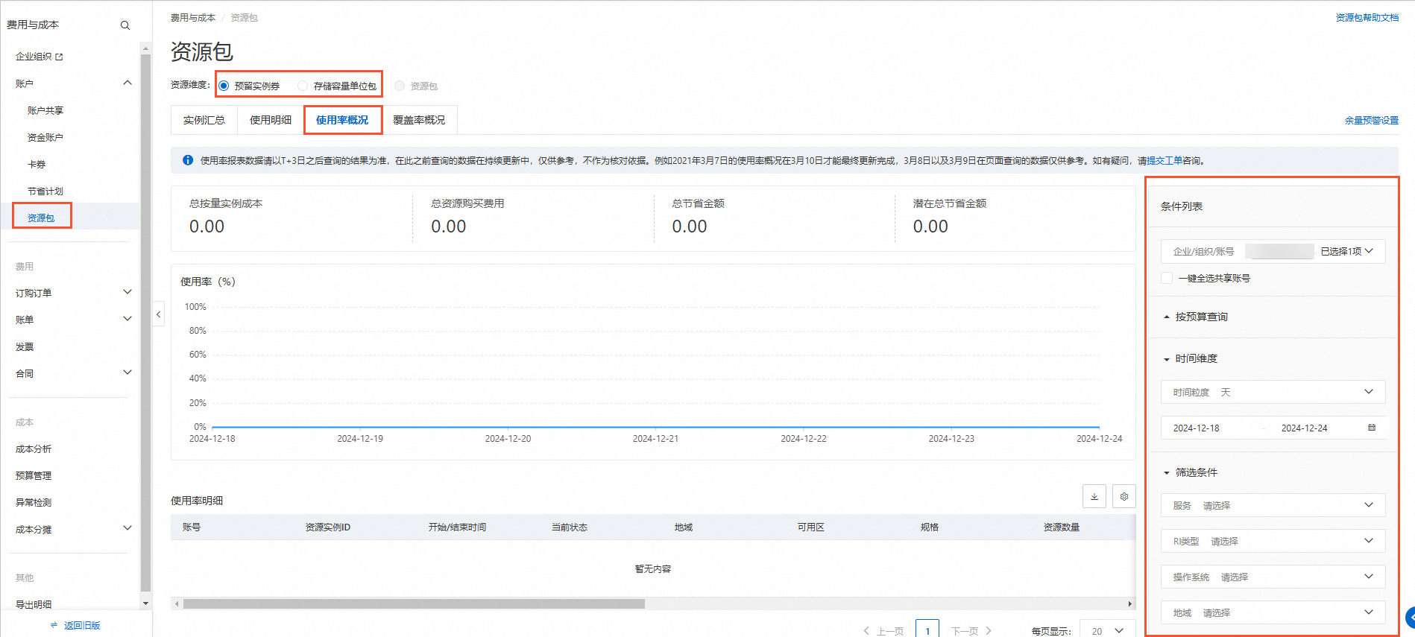
Task: Click the right arrow of the table scrollbar
Action: pyautogui.click(x=1130, y=603)
